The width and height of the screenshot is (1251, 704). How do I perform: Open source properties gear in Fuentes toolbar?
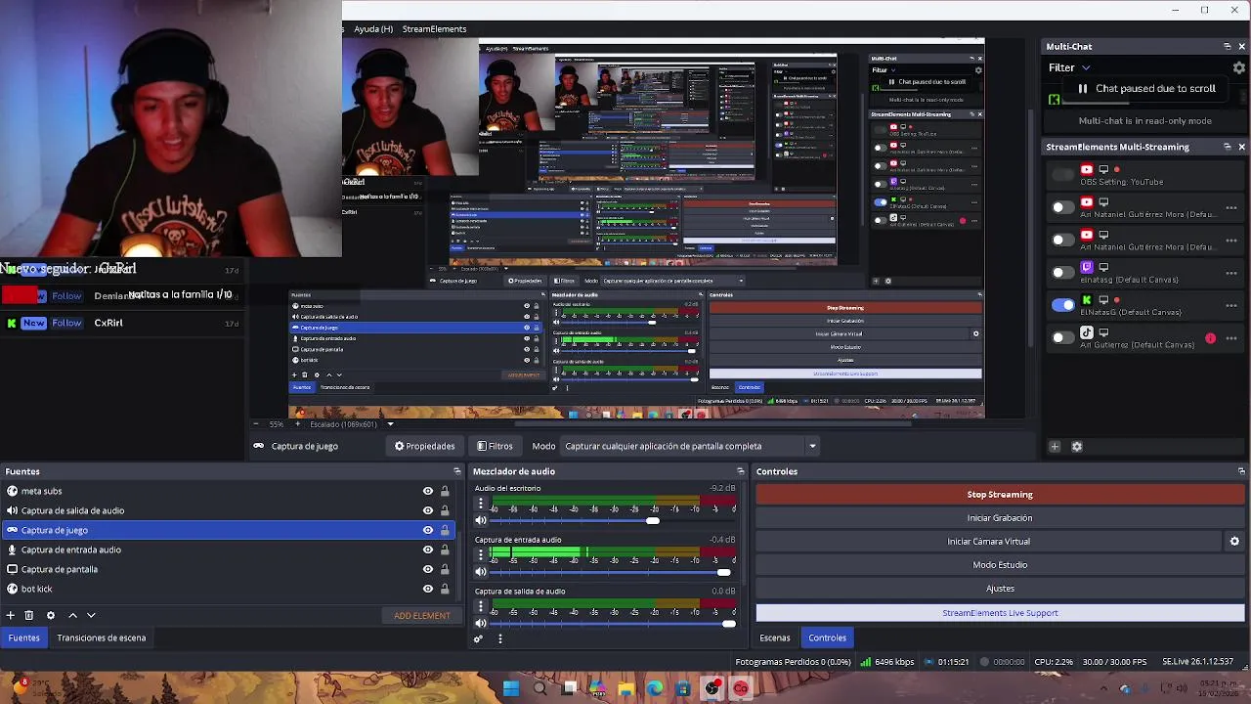(51, 615)
